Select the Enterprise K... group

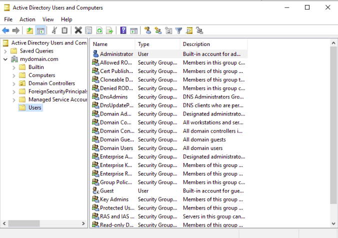(169, 165)
